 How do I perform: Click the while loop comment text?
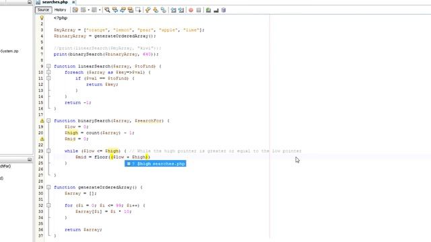[215, 151]
